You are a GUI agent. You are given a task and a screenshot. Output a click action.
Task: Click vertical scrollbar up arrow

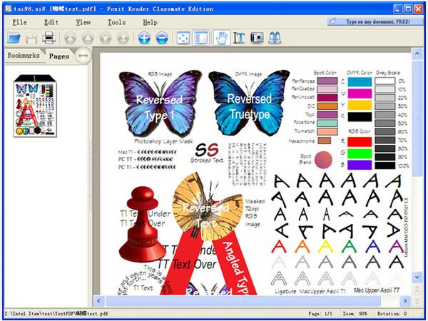[417, 53]
